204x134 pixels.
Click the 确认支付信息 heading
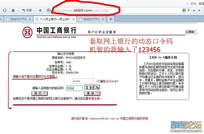point(66,54)
